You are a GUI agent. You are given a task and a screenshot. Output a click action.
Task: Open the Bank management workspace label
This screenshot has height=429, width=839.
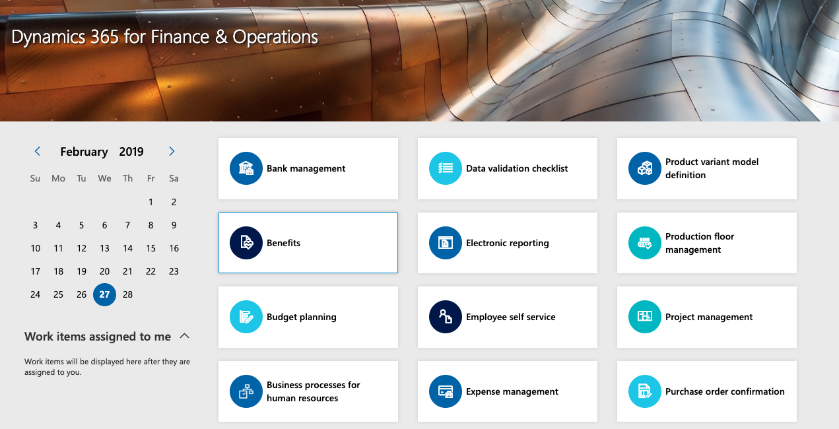tap(306, 168)
